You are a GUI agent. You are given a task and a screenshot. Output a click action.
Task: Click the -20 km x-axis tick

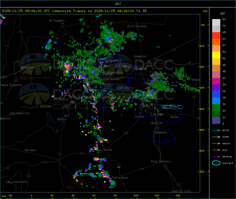(x=10, y=195)
